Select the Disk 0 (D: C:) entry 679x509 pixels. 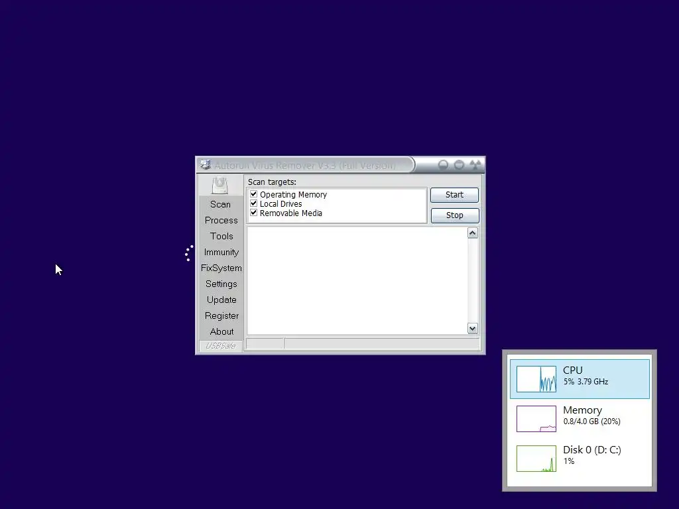[580, 459]
